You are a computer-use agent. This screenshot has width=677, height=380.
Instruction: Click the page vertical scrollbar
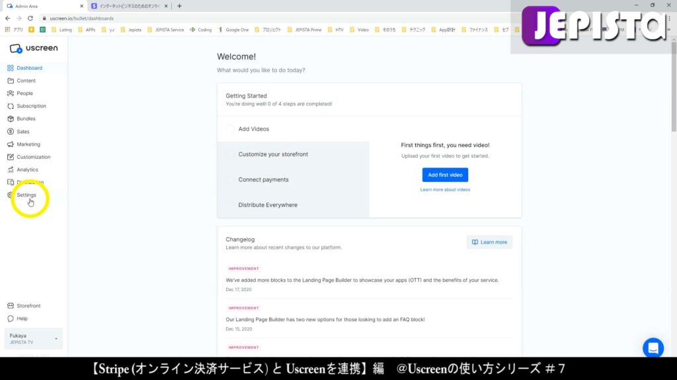(x=674, y=86)
